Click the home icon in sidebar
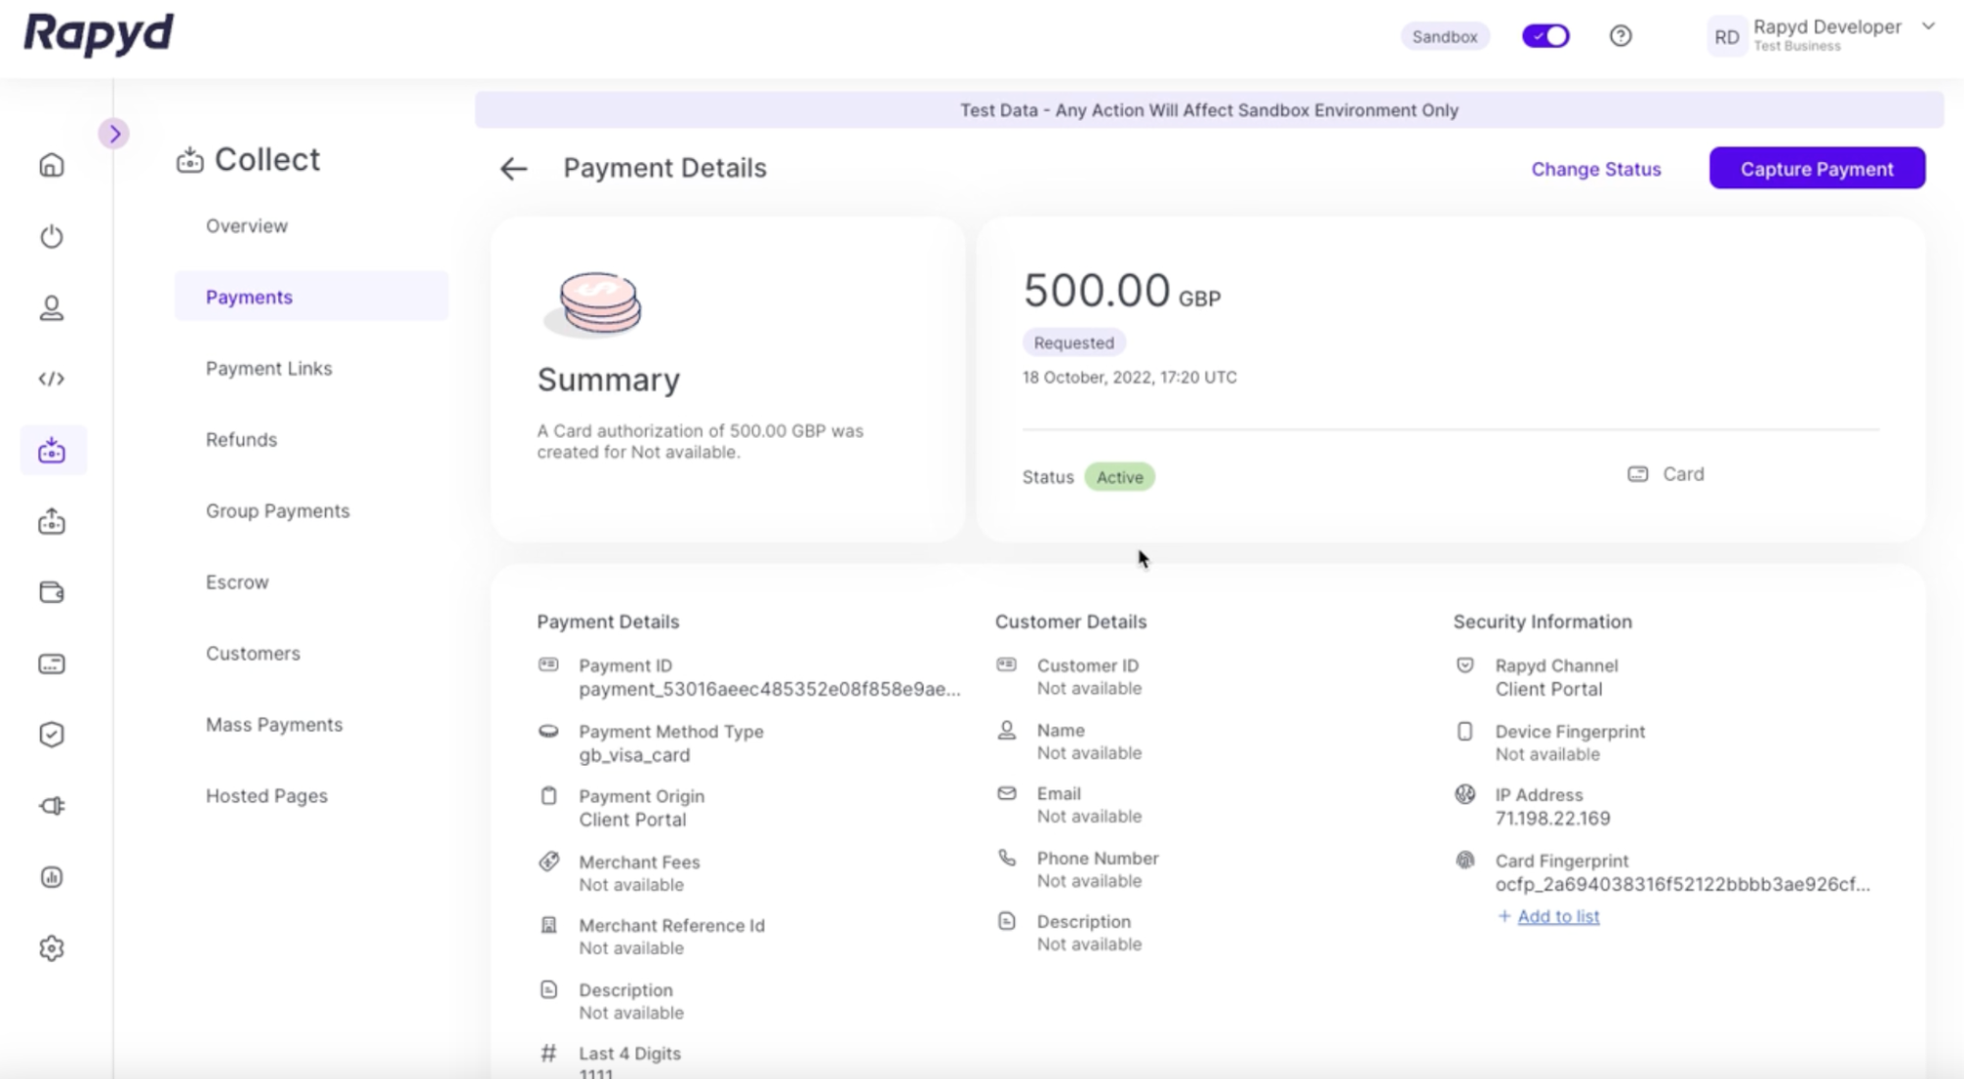Screen dimensions: 1964x1080 point(52,165)
